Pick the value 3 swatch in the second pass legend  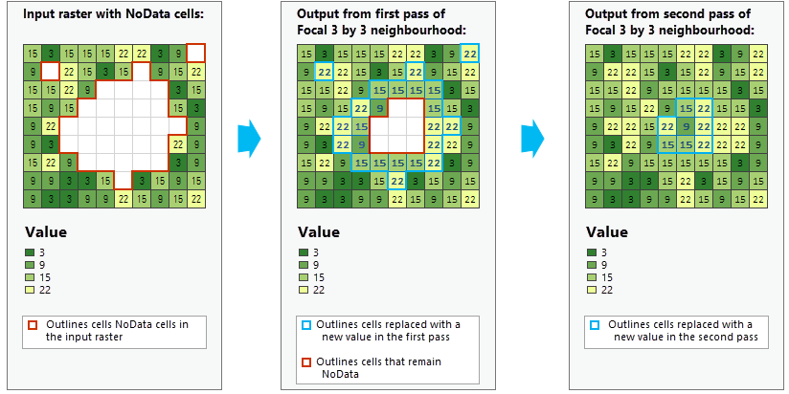click(x=592, y=252)
